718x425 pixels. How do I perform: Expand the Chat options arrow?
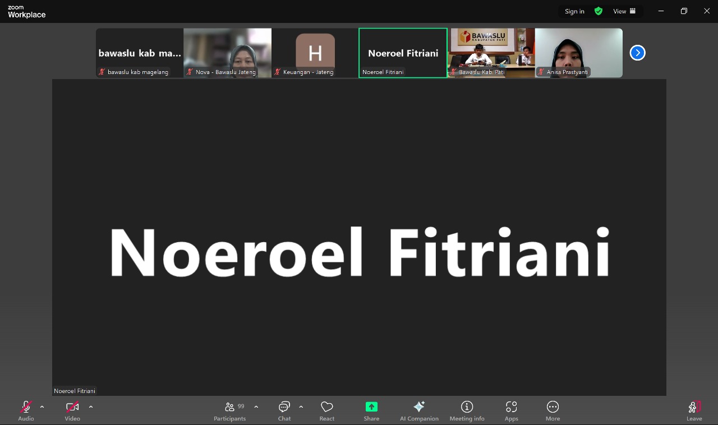coord(301,407)
